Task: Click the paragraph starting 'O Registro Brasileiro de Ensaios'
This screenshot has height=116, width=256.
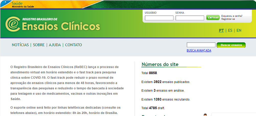Action: click(67, 83)
